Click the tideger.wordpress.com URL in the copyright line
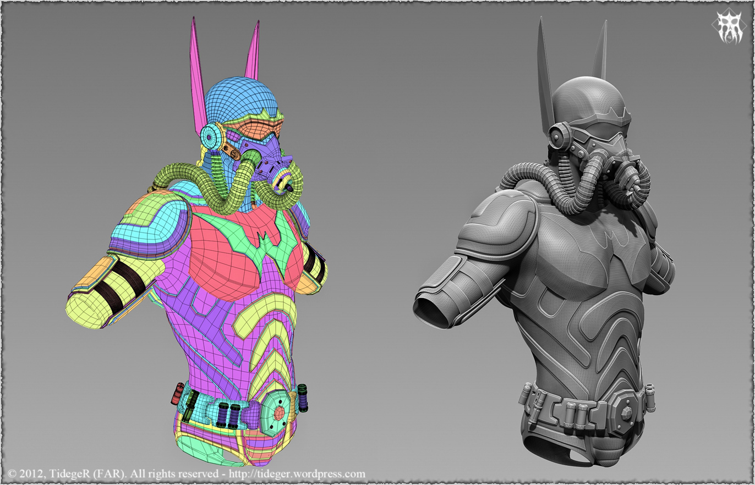 click(x=297, y=473)
